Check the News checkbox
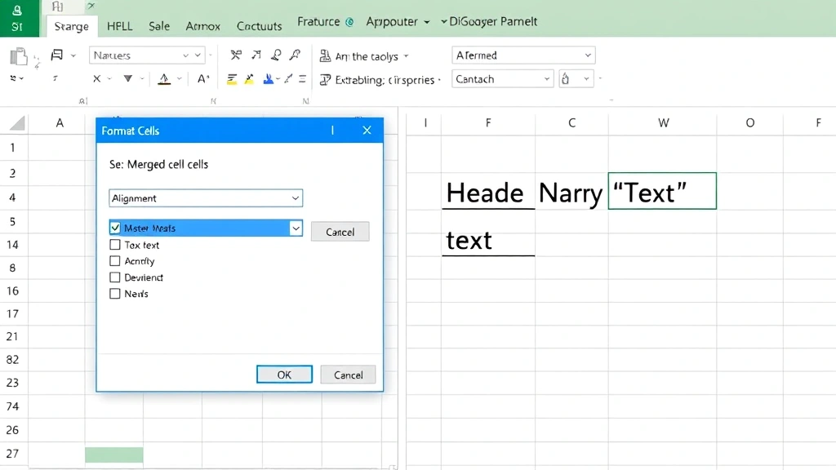 115,295
